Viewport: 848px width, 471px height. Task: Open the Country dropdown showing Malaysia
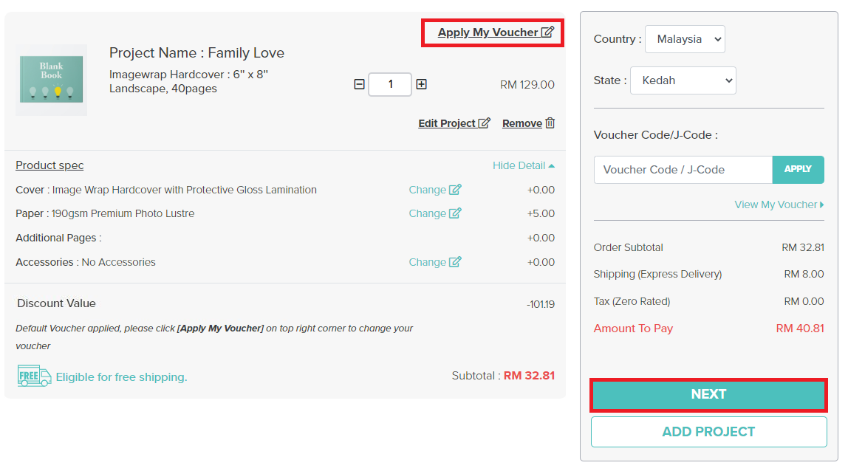[x=685, y=39]
